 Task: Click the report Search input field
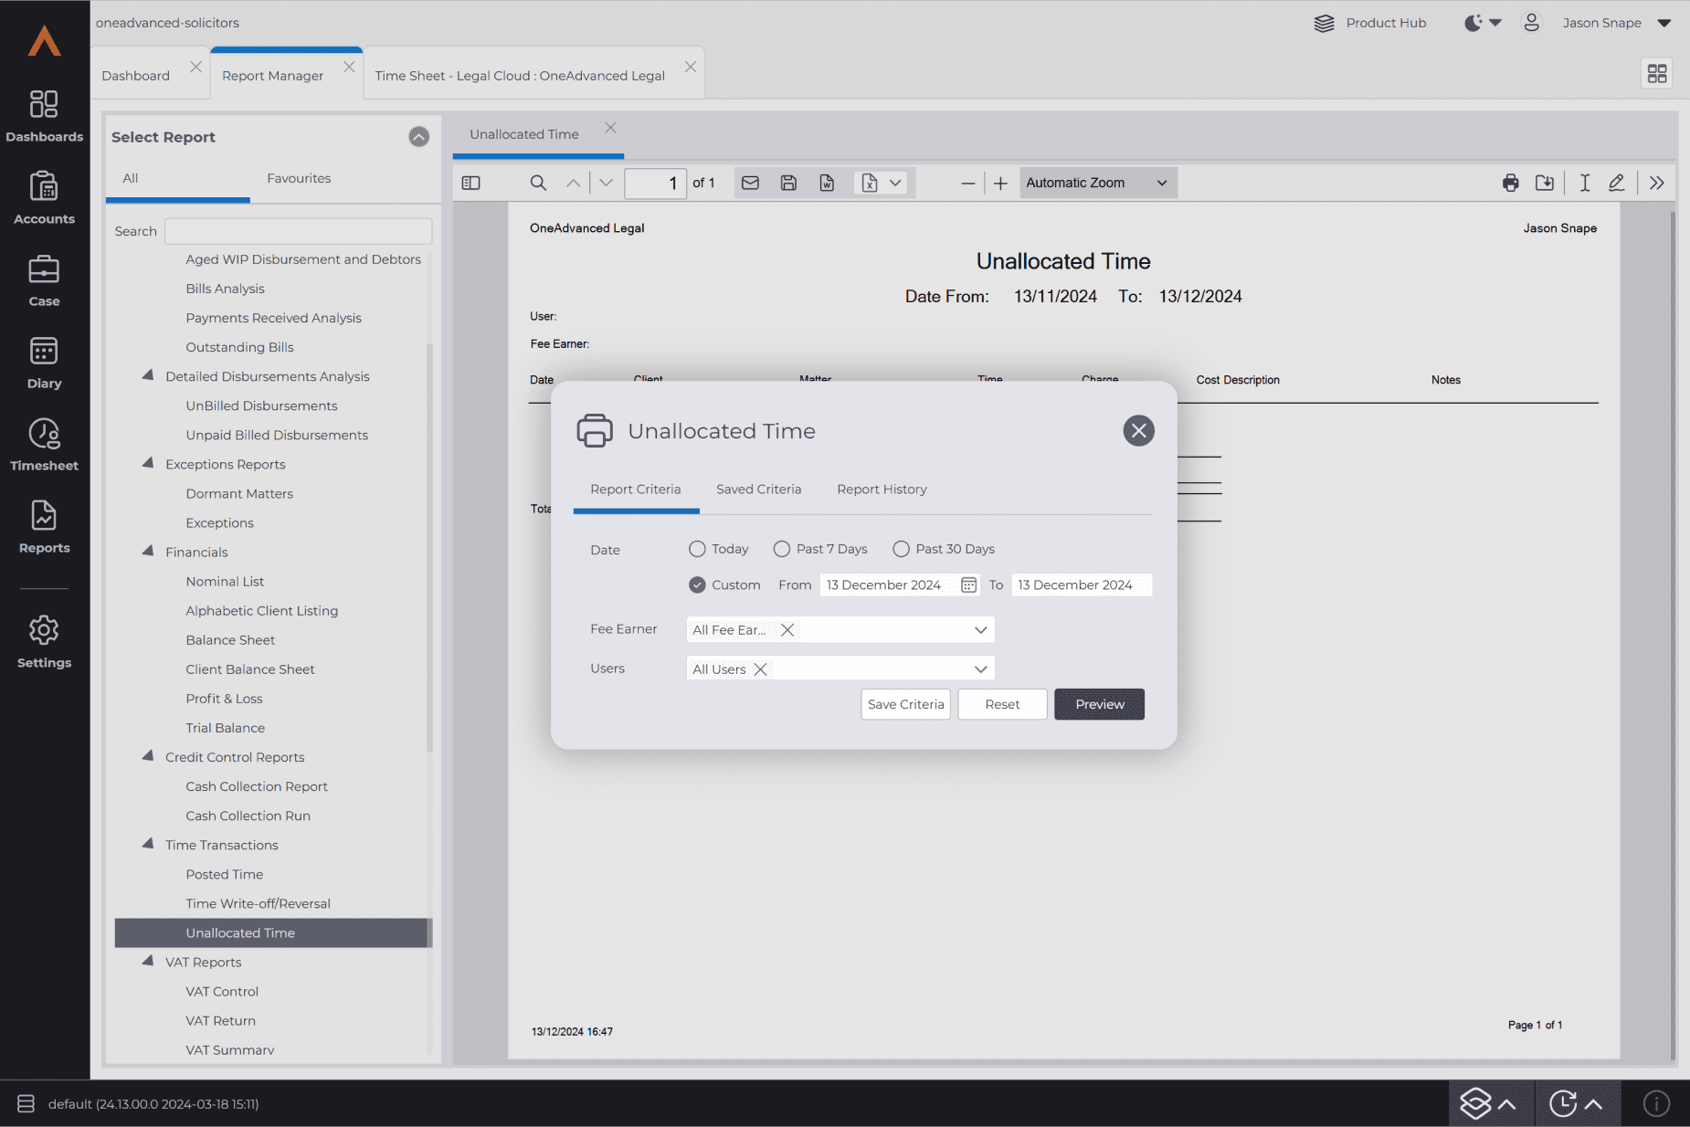click(298, 231)
